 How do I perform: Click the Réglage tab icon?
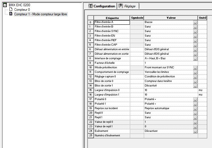click(121, 6)
